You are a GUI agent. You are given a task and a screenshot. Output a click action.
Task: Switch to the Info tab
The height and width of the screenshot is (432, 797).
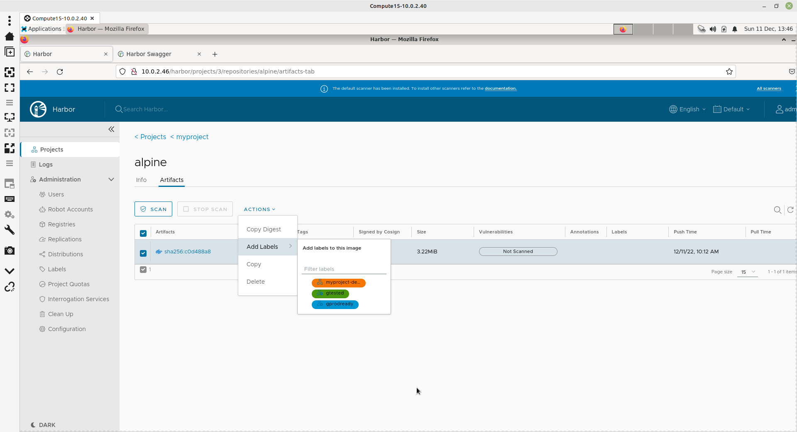coord(141,180)
